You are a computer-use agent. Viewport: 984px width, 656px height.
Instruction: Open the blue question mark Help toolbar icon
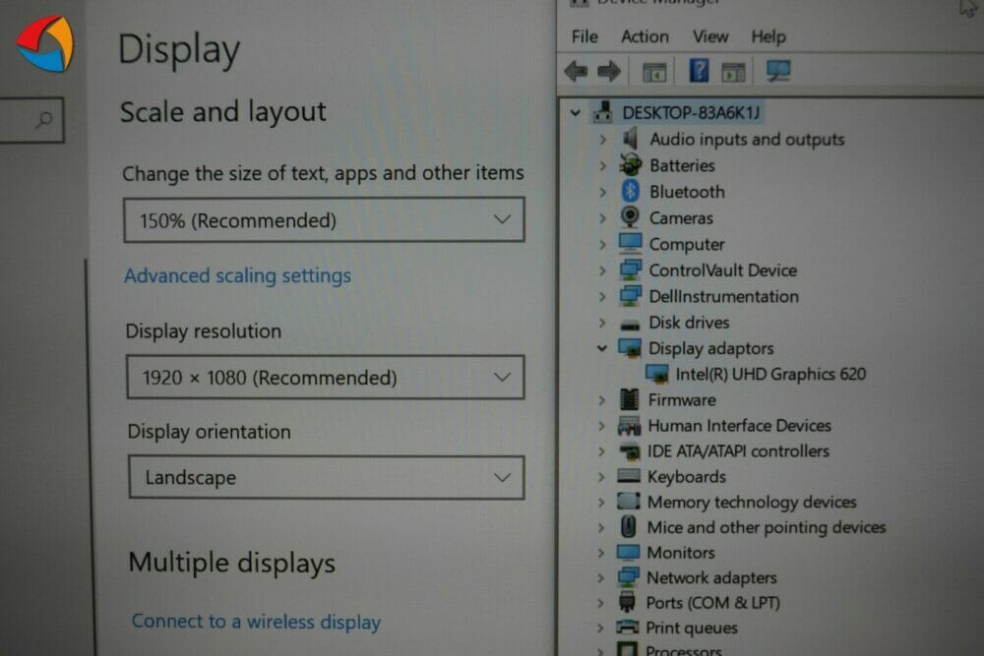699,70
